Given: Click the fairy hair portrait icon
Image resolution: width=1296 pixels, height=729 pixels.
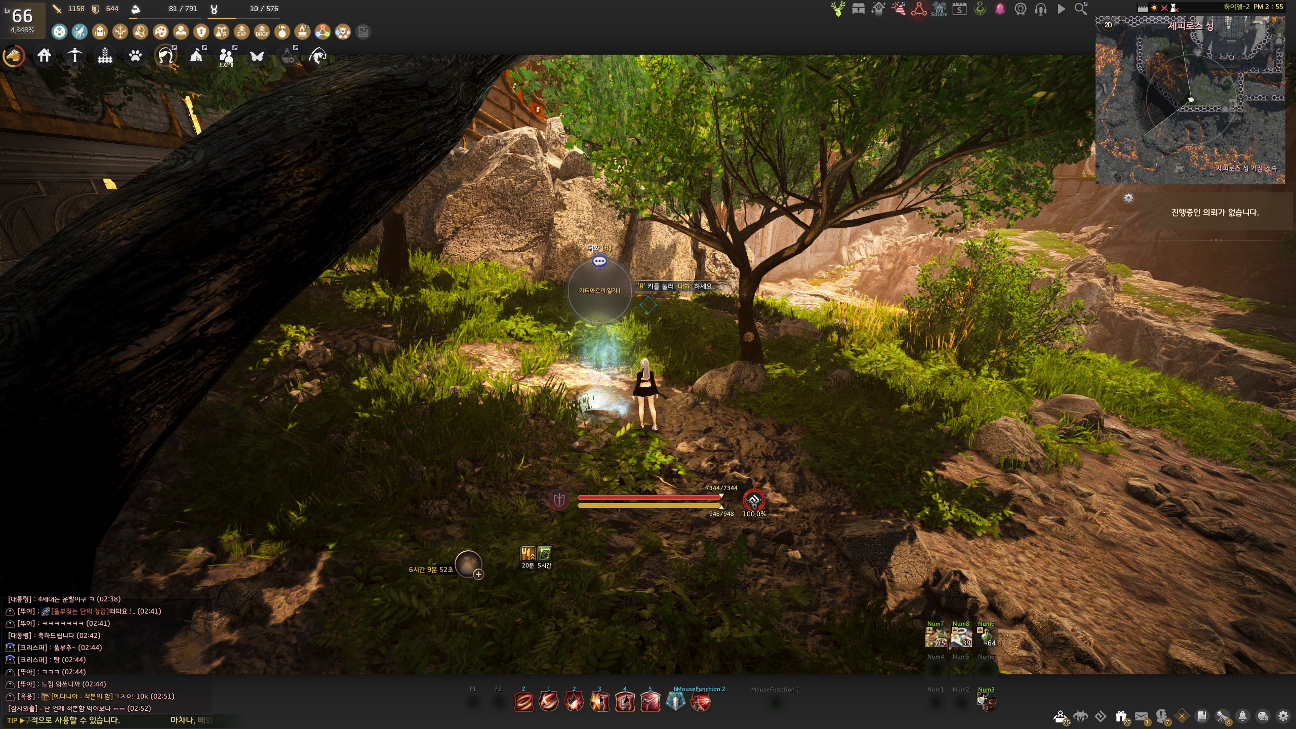Looking at the screenshot, I should tap(166, 55).
